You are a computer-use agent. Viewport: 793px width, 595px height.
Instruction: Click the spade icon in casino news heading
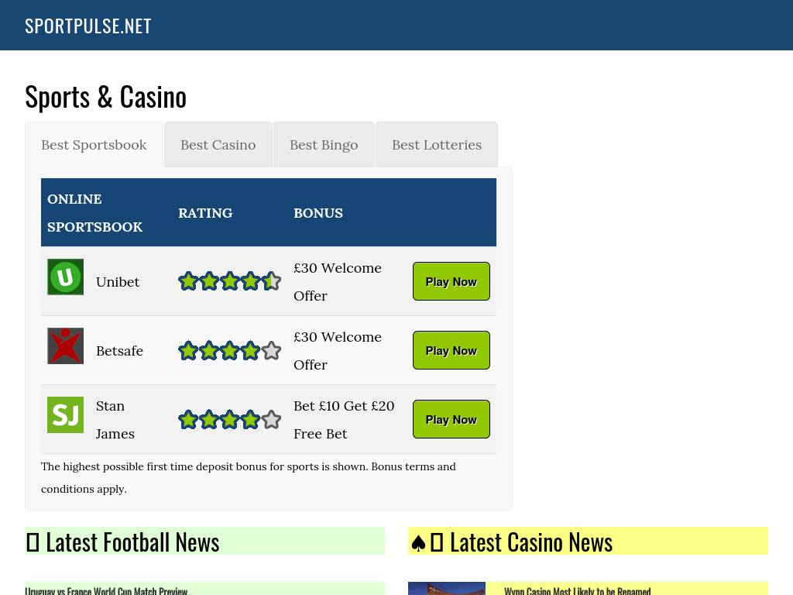[418, 542]
